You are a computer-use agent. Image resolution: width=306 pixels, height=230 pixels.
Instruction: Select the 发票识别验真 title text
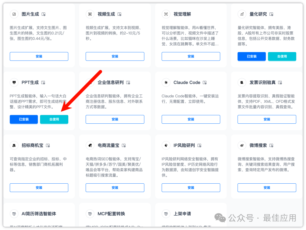(262, 82)
